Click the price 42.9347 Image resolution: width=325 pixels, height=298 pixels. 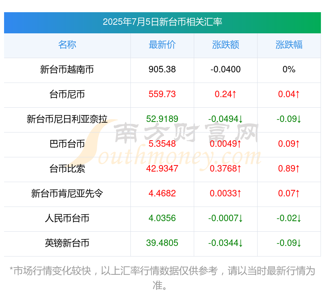(162, 169)
